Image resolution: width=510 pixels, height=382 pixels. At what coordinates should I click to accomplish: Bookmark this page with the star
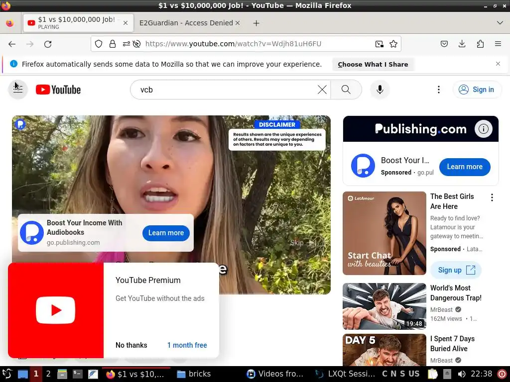[x=393, y=44]
